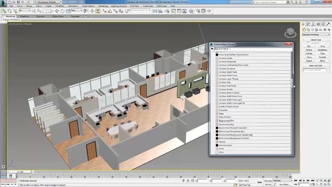The image size is (332, 187).
Task: Open the Standard Primitives dropdown
Action: [316, 35]
